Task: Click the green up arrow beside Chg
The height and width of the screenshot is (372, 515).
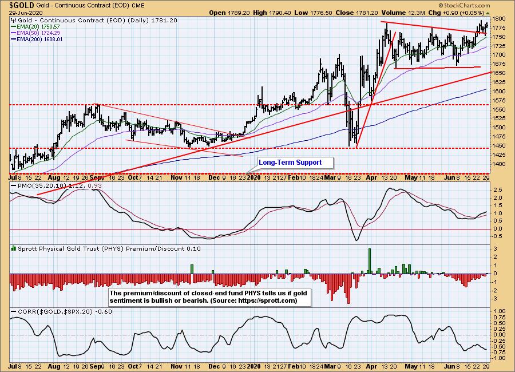Action: click(x=488, y=13)
